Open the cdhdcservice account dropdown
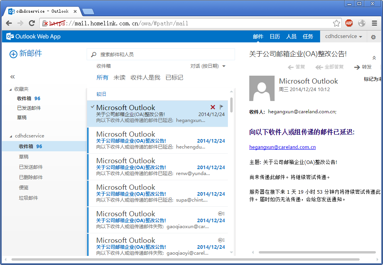The image size is (383, 265). (x=343, y=36)
